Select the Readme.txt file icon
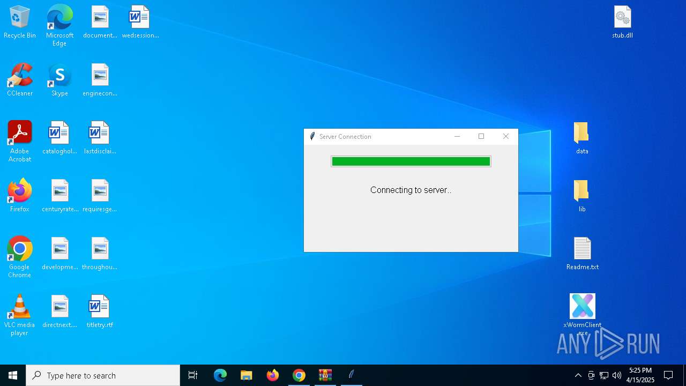The image size is (686, 386). [x=582, y=254]
